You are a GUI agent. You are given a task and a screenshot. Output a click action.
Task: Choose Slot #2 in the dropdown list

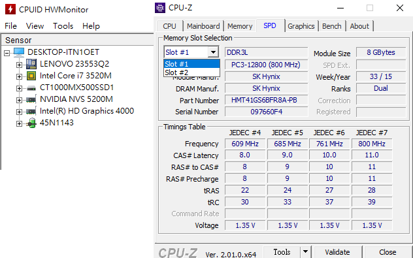pos(191,73)
